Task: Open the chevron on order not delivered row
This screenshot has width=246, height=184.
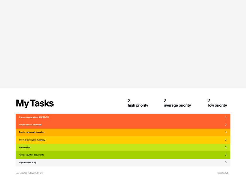Action: [226, 124]
